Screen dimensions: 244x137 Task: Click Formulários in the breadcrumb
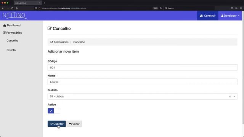pos(59,42)
